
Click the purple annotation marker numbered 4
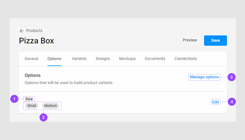[x=232, y=102]
